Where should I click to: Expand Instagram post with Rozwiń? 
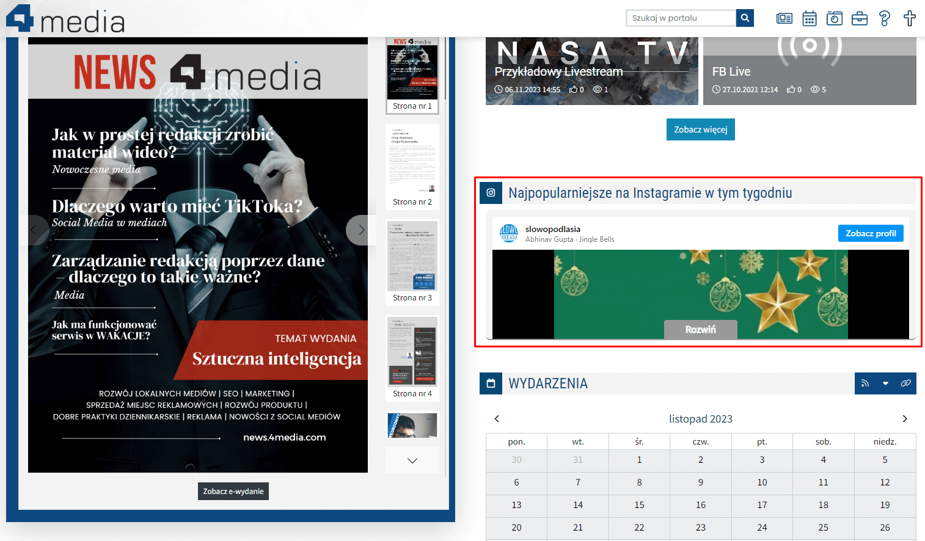[x=701, y=329]
